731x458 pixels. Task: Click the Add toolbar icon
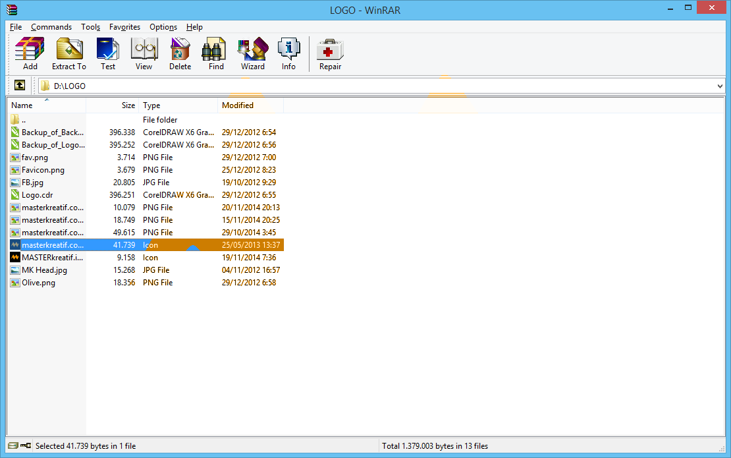tap(30, 49)
